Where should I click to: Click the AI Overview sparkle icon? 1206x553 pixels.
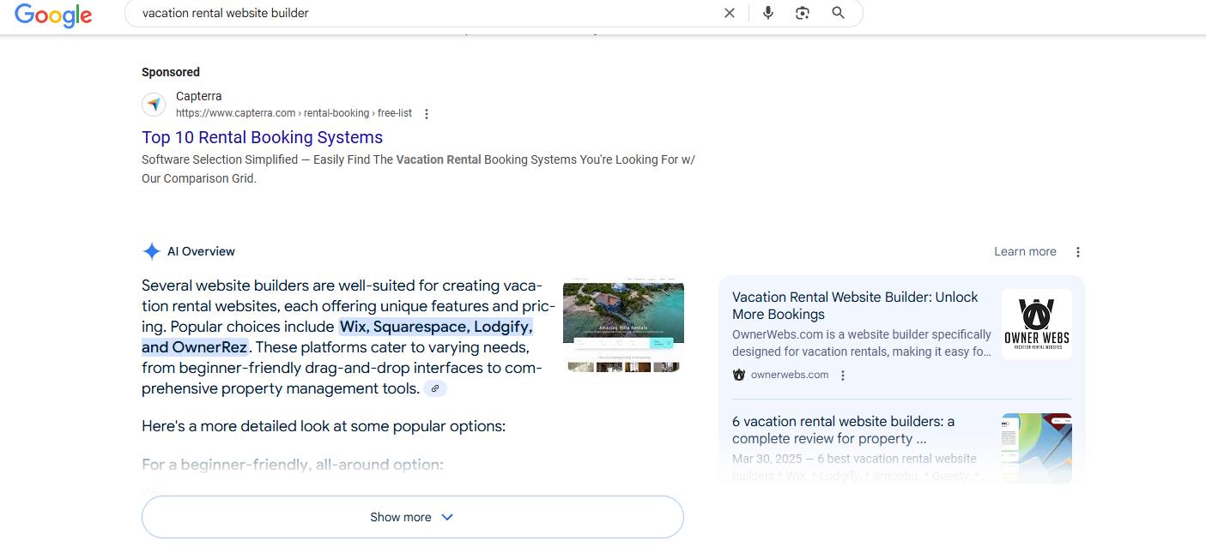[151, 250]
